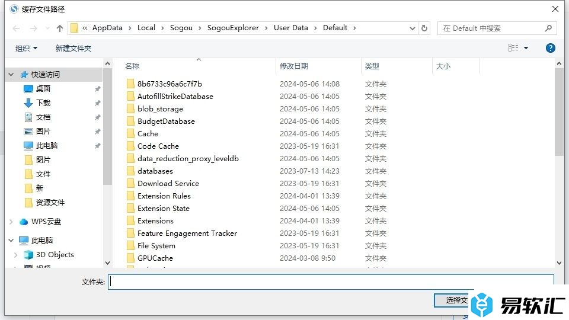Click the 2024-03-08 9:50 date cell

pos(308,258)
